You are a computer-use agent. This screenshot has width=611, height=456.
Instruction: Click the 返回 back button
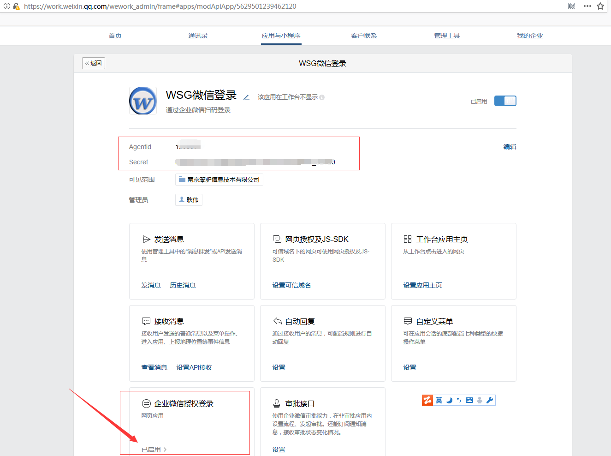94,63
